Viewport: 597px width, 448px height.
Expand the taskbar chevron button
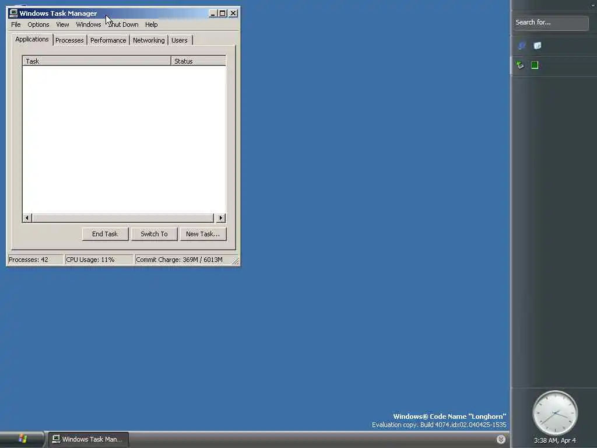click(501, 439)
